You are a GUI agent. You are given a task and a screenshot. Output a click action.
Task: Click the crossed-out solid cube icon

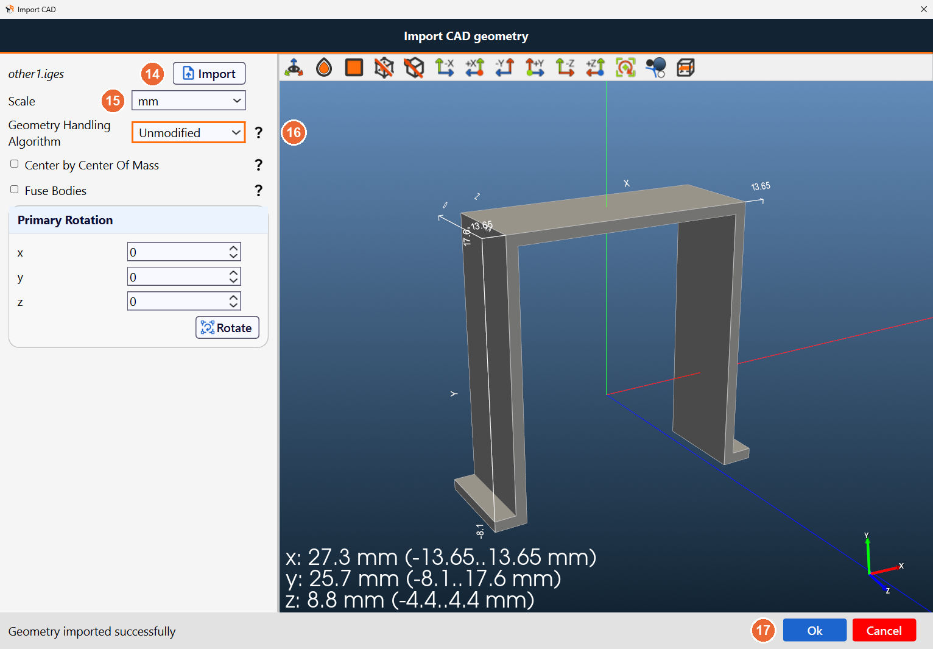[414, 68]
